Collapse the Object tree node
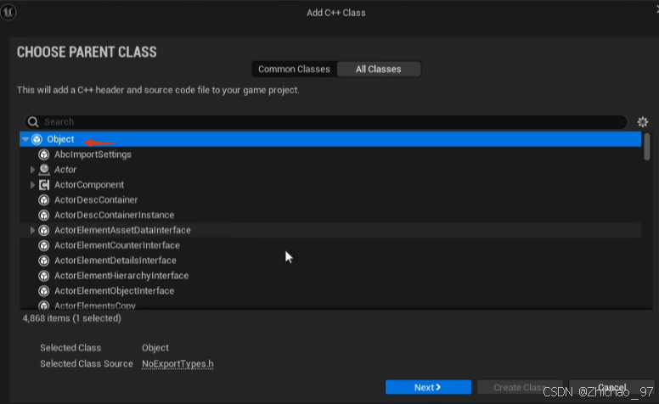The image size is (659, 404). (x=25, y=139)
